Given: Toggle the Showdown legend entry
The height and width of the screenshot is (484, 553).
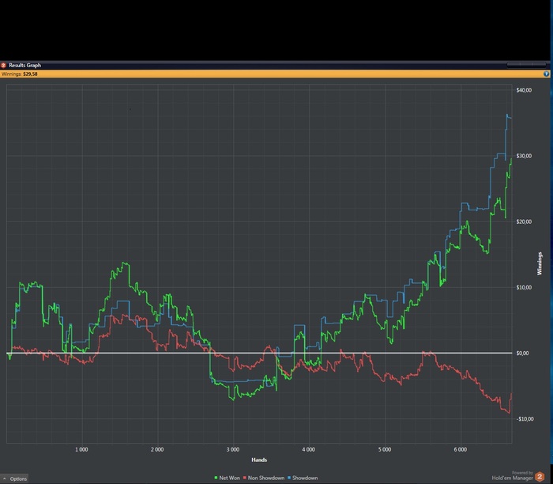Looking at the screenshot, I should (303, 478).
